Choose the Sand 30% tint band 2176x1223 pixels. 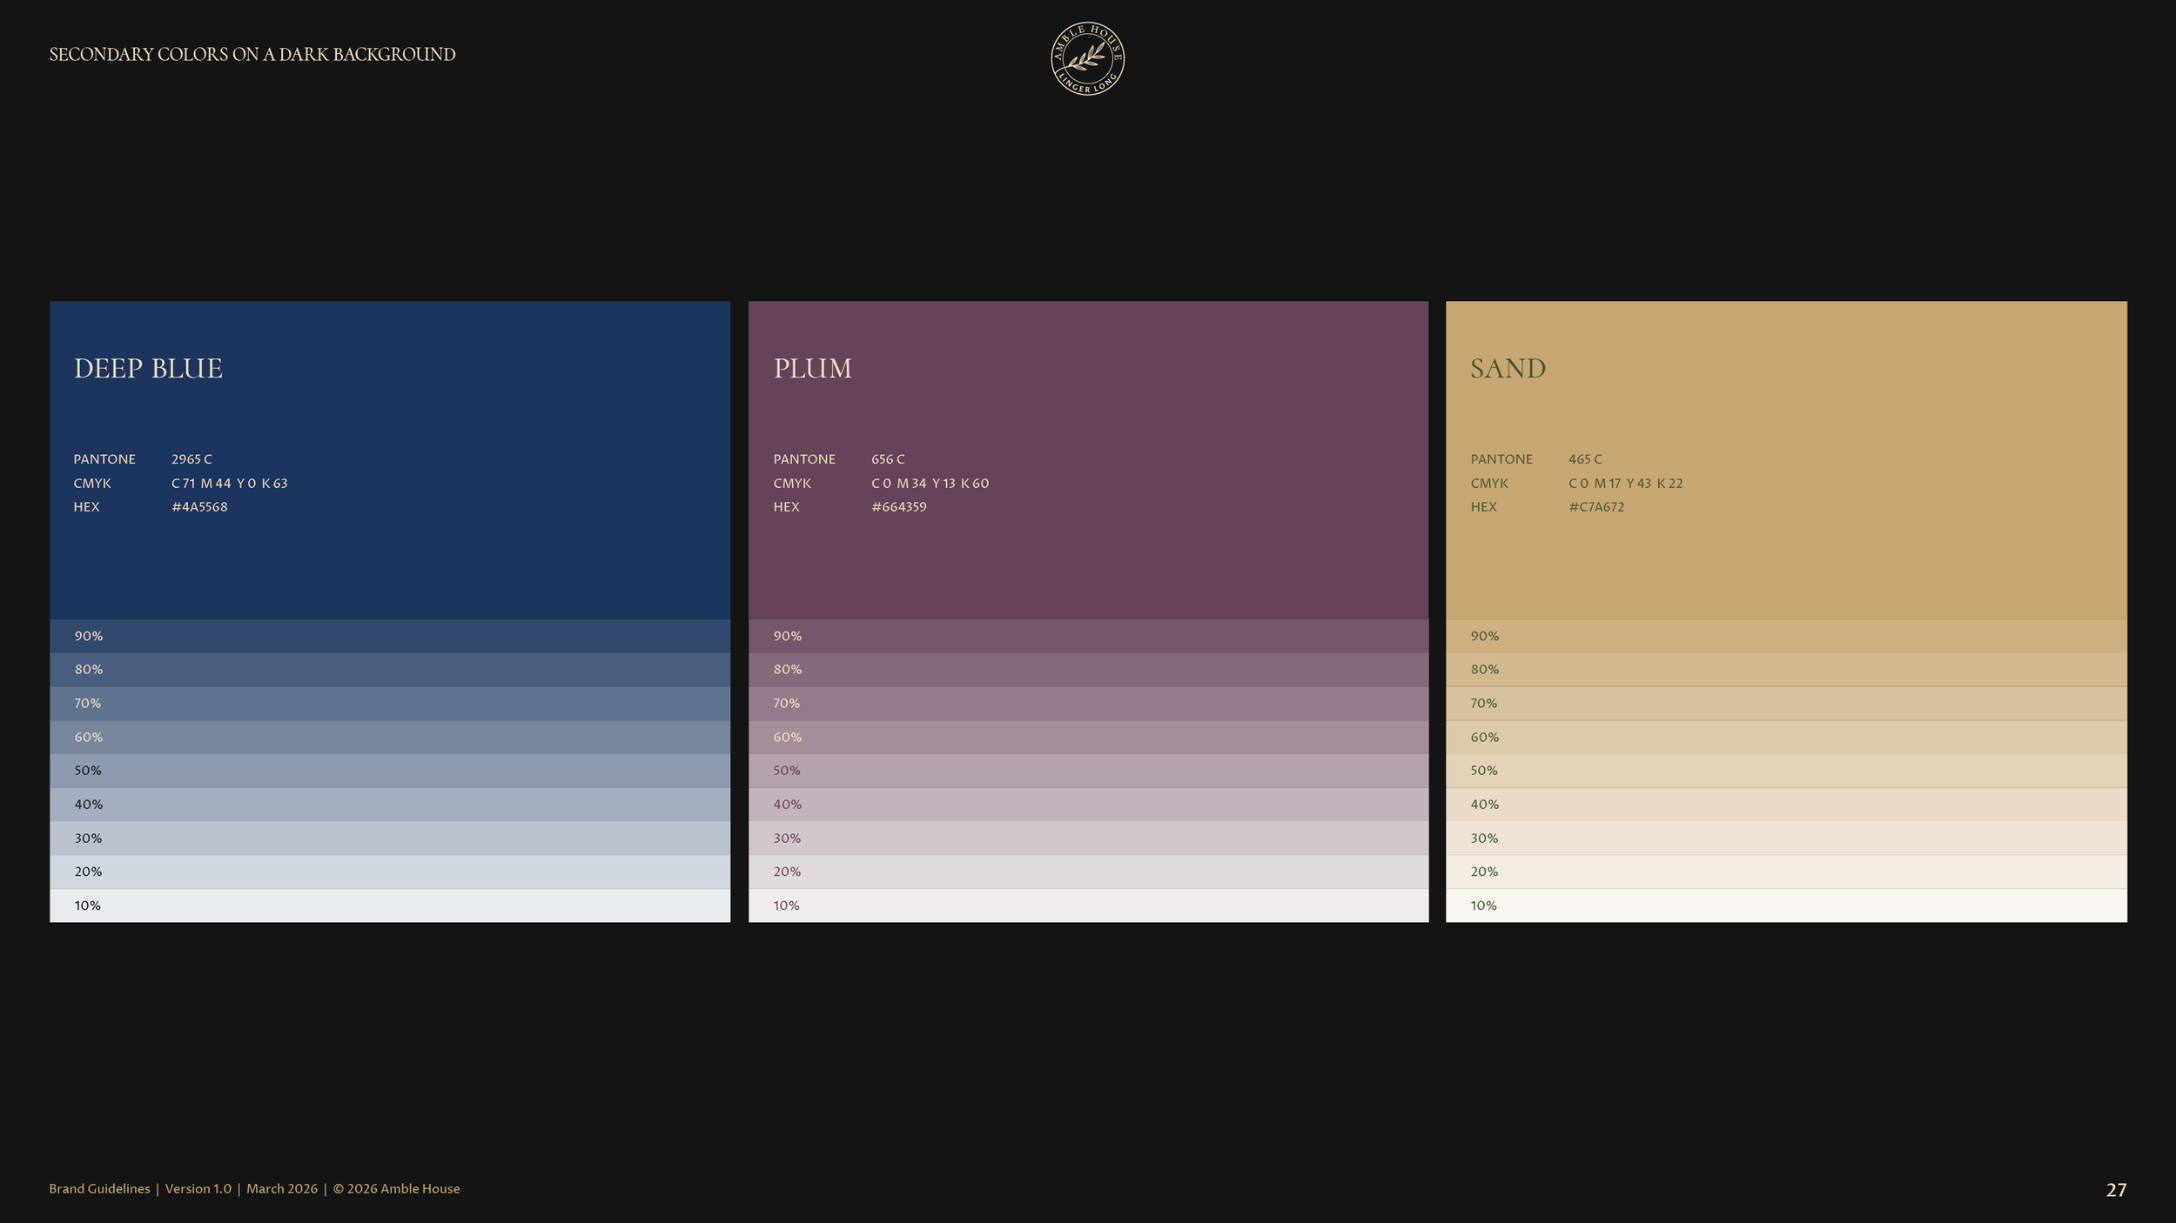1786,839
